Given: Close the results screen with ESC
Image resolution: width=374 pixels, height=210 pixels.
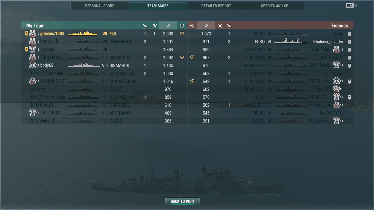Looking at the screenshot, I should coord(352,5).
